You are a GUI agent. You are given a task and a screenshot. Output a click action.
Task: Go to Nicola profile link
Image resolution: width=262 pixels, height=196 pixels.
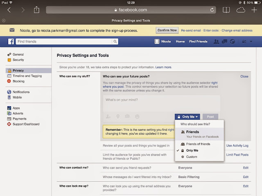166,42
